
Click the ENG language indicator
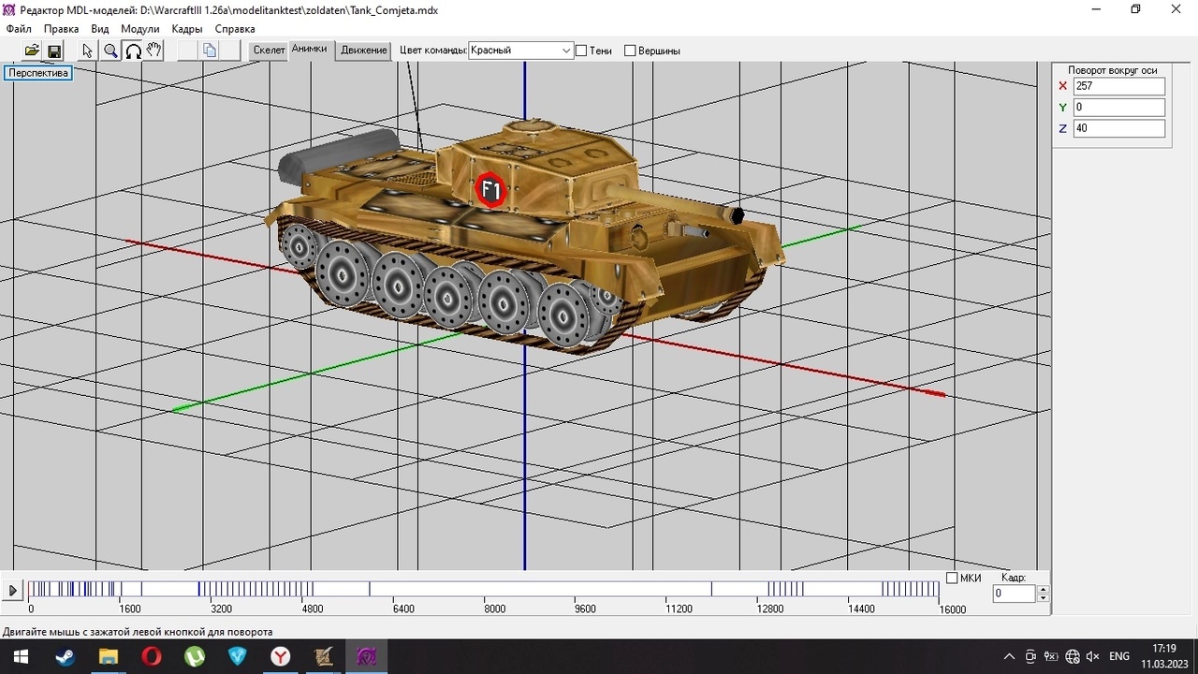click(x=1119, y=656)
